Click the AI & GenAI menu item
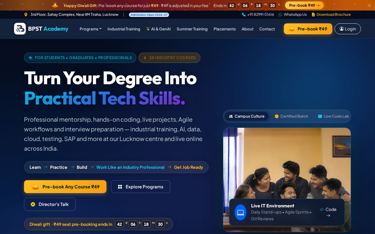The height and width of the screenshot is (234, 375). click(x=158, y=29)
